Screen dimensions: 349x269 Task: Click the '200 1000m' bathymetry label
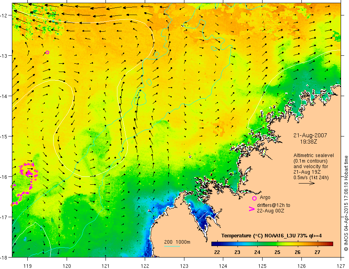point(177,242)
